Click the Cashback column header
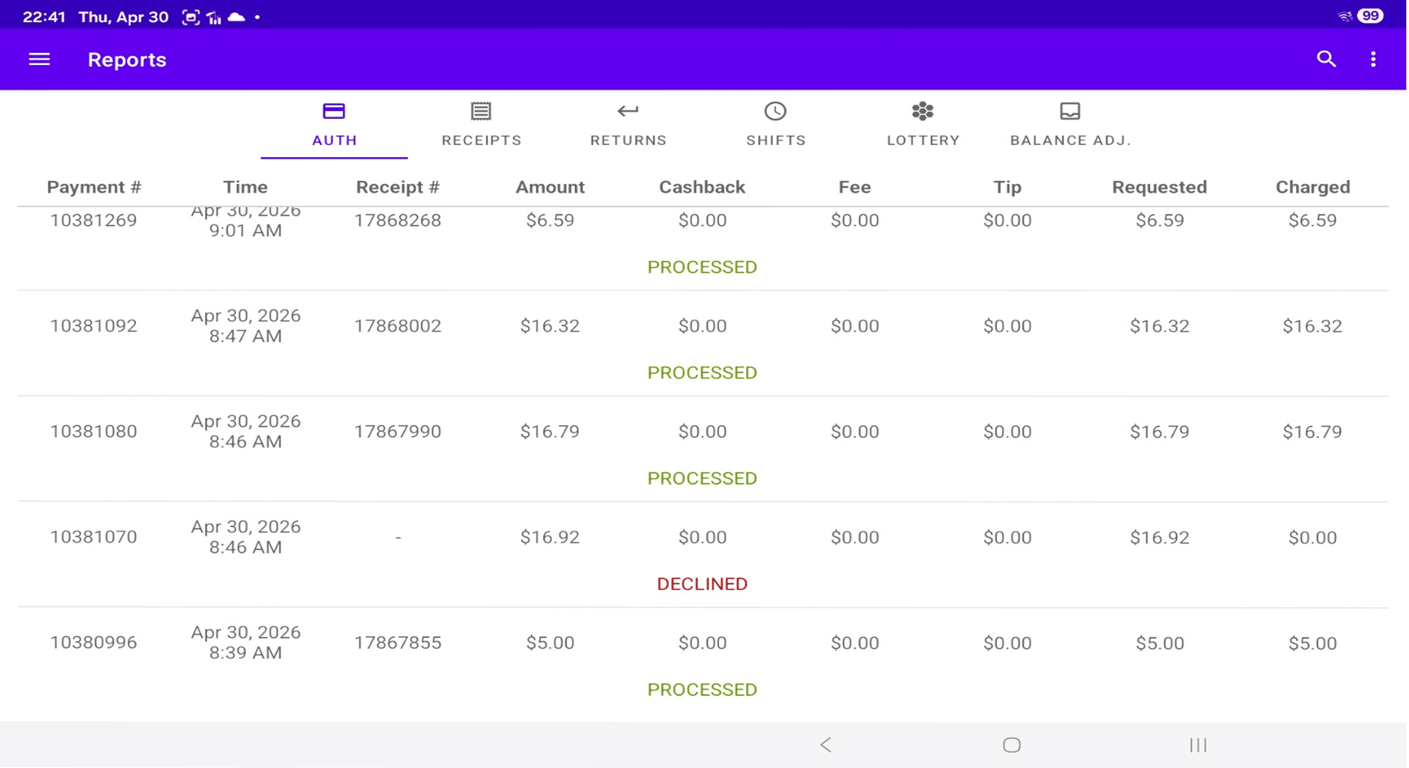Image resolution: width=1409 pixels, height=768 pixels. click(x=703, y=188)
